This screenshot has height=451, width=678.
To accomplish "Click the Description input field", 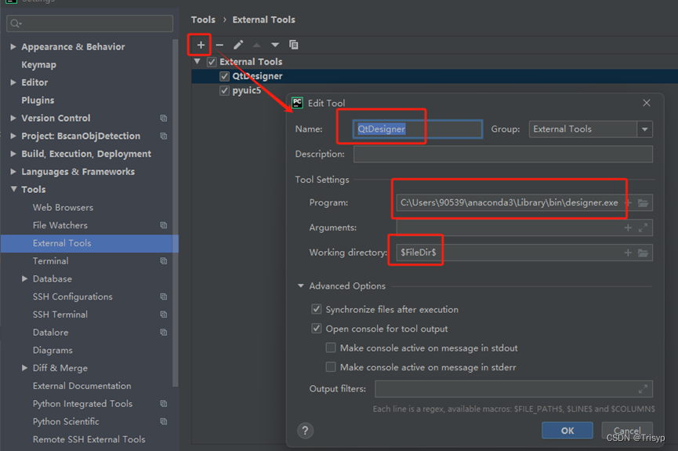I will click(503, 154).
